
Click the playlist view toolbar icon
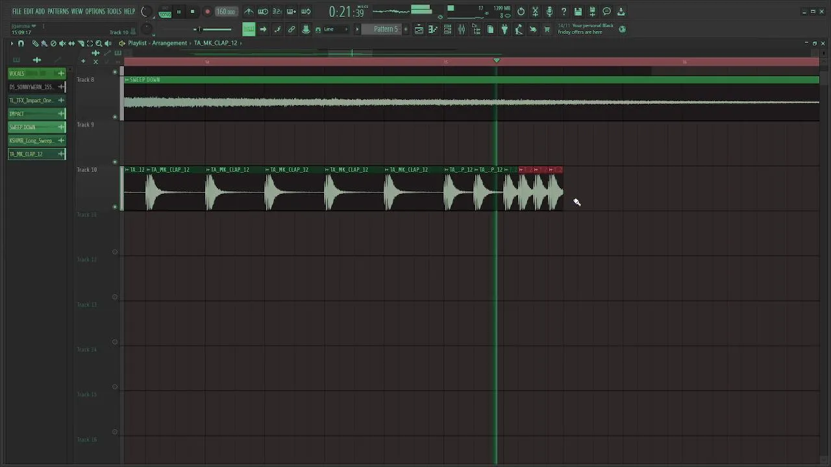click(x=419, y=29)
